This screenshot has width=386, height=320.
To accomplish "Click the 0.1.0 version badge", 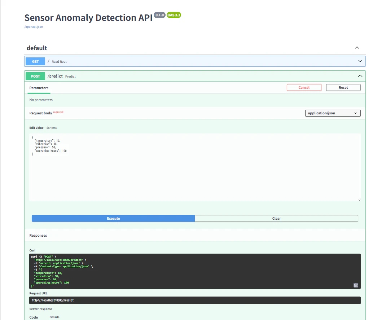I will (x=159, y=15).
